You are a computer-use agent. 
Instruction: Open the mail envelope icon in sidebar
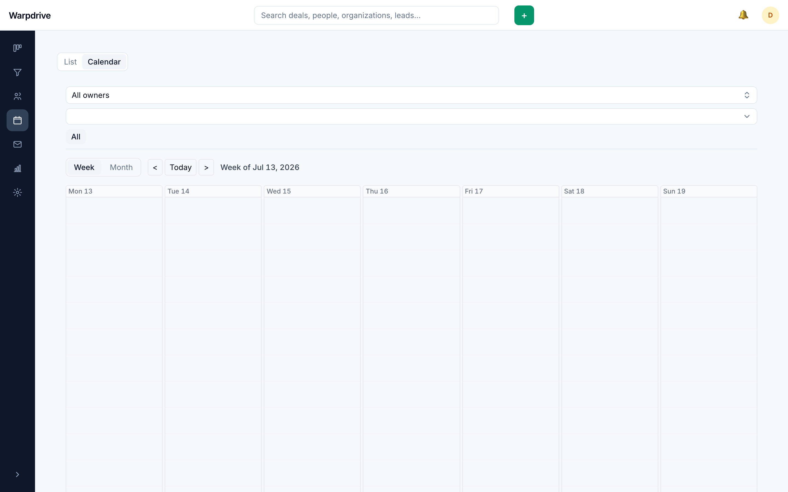pyautogui.click(x=18, y=144)
